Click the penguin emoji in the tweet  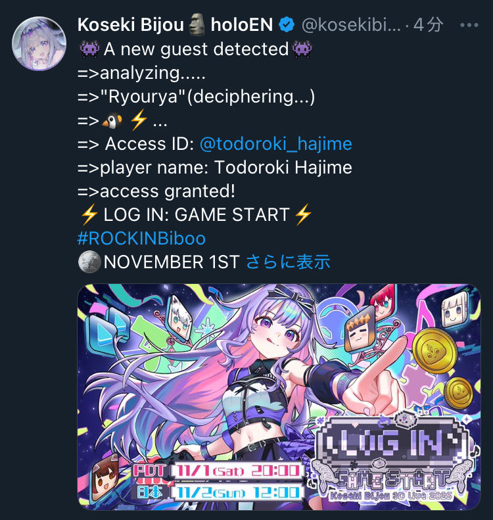click(x=112, y=121)
